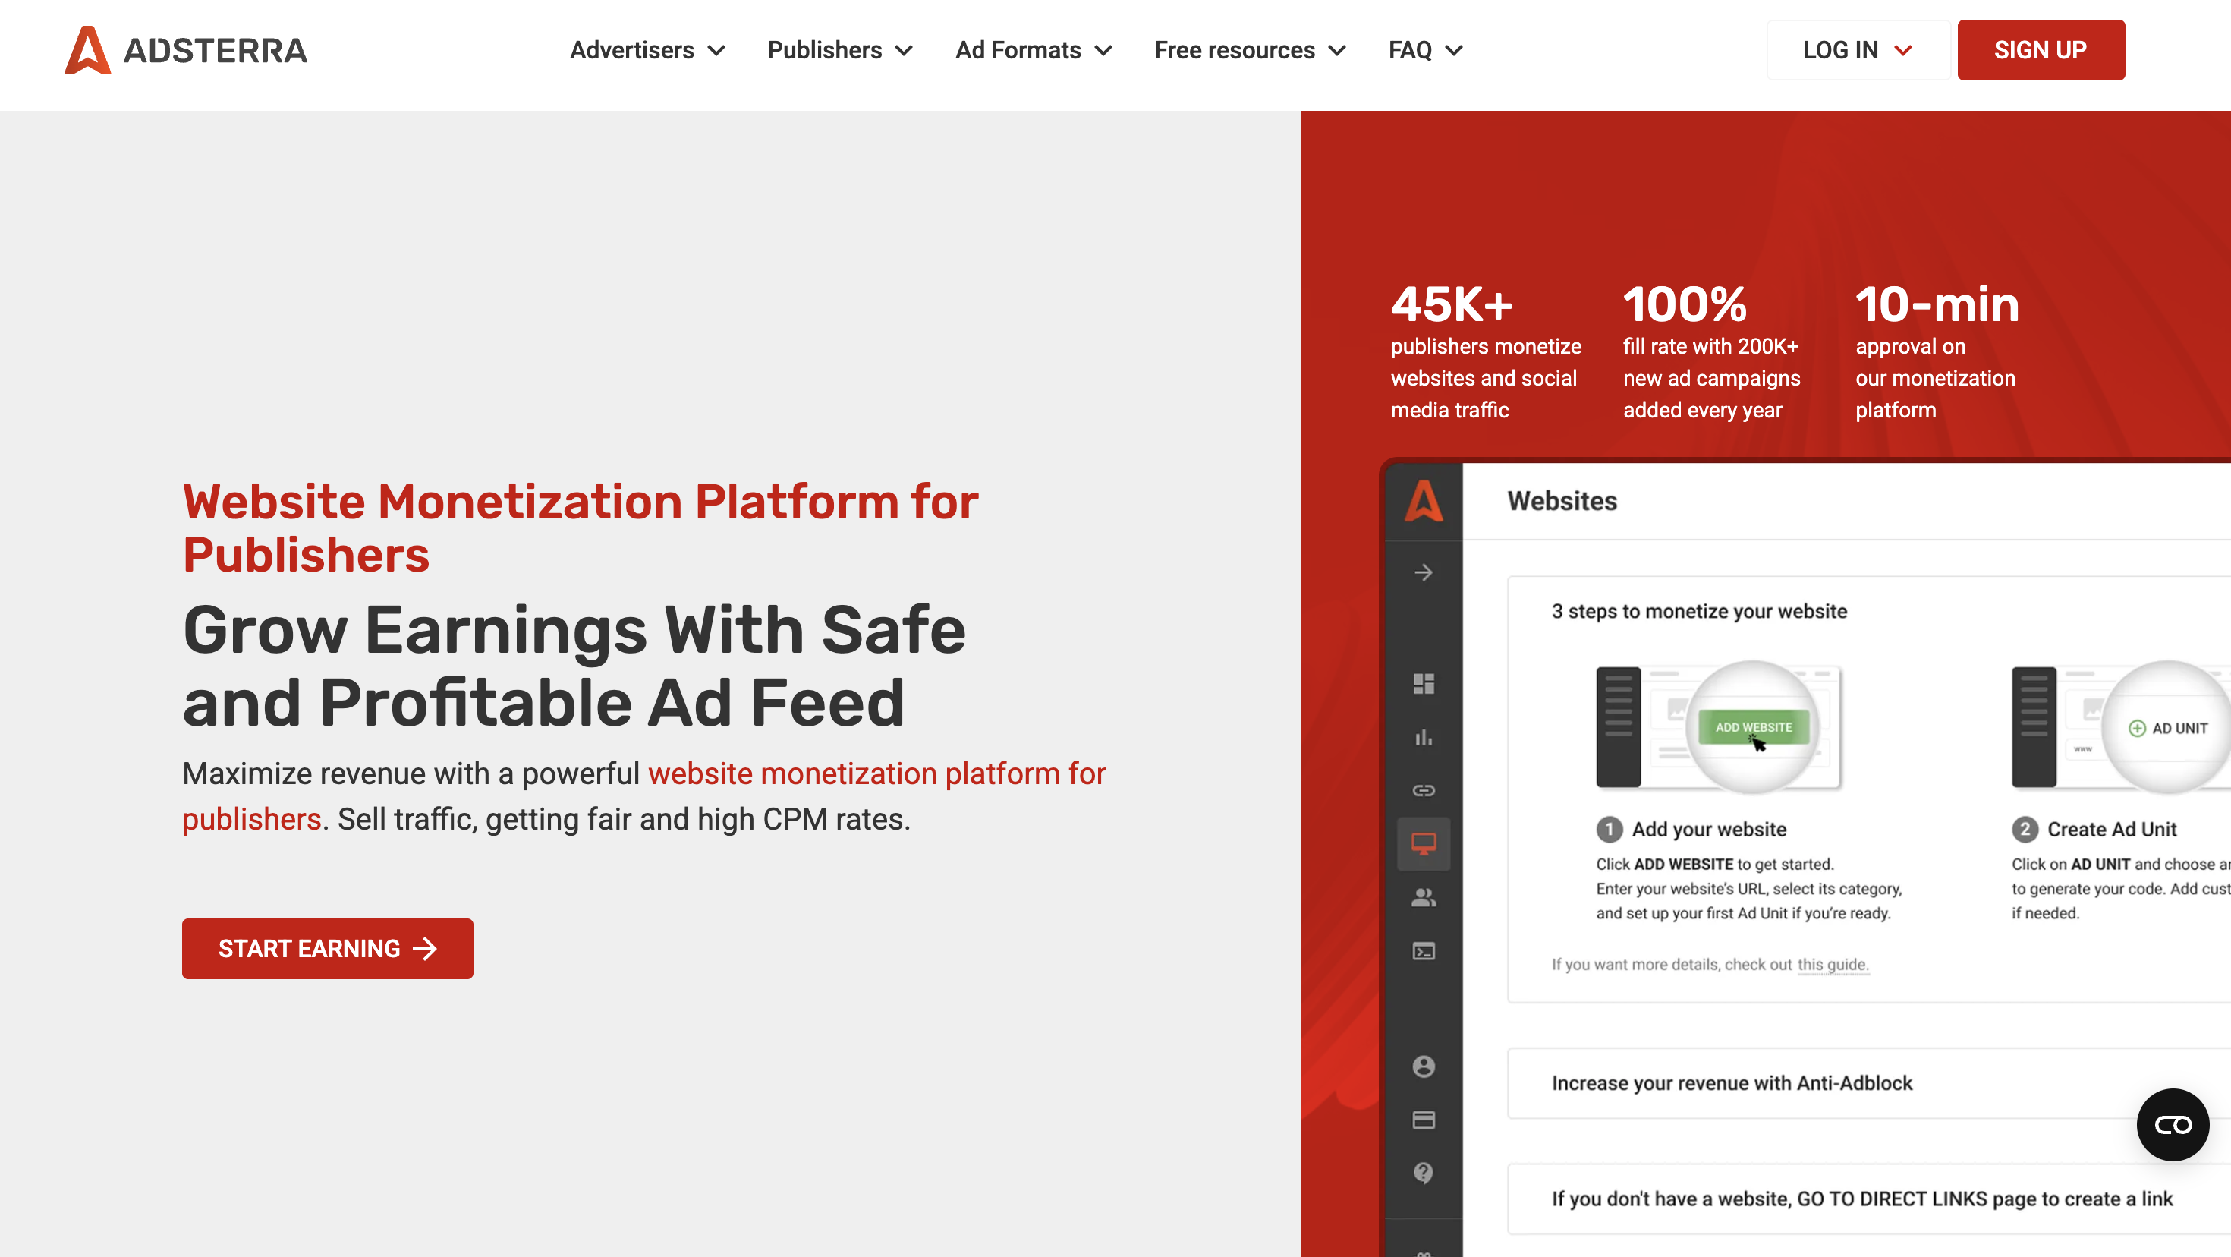This screenshot has height=1257, width=2231.
Task: Click the green ADD WEBSITE thumbnail
Action: [x=1753, y=727]
